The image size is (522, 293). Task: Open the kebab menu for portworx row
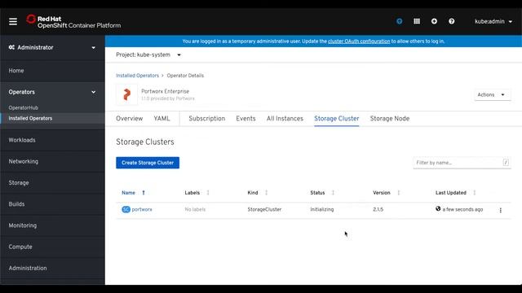[500, 210]
